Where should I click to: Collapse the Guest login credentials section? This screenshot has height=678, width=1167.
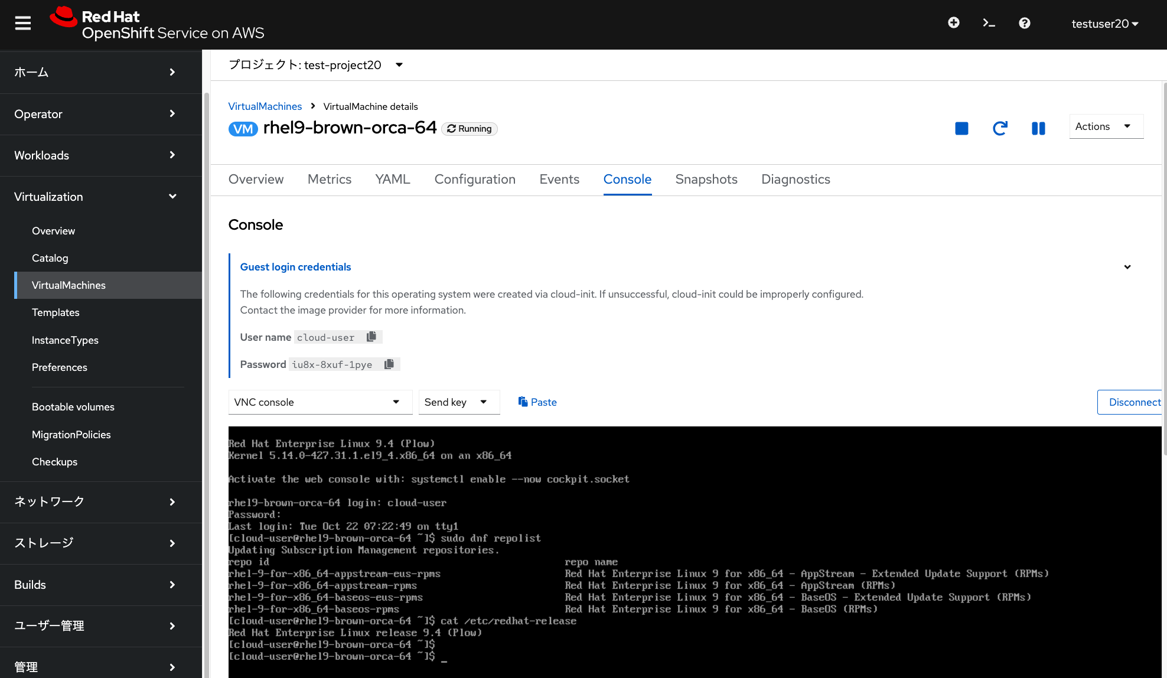click(x=1127, y=267)
